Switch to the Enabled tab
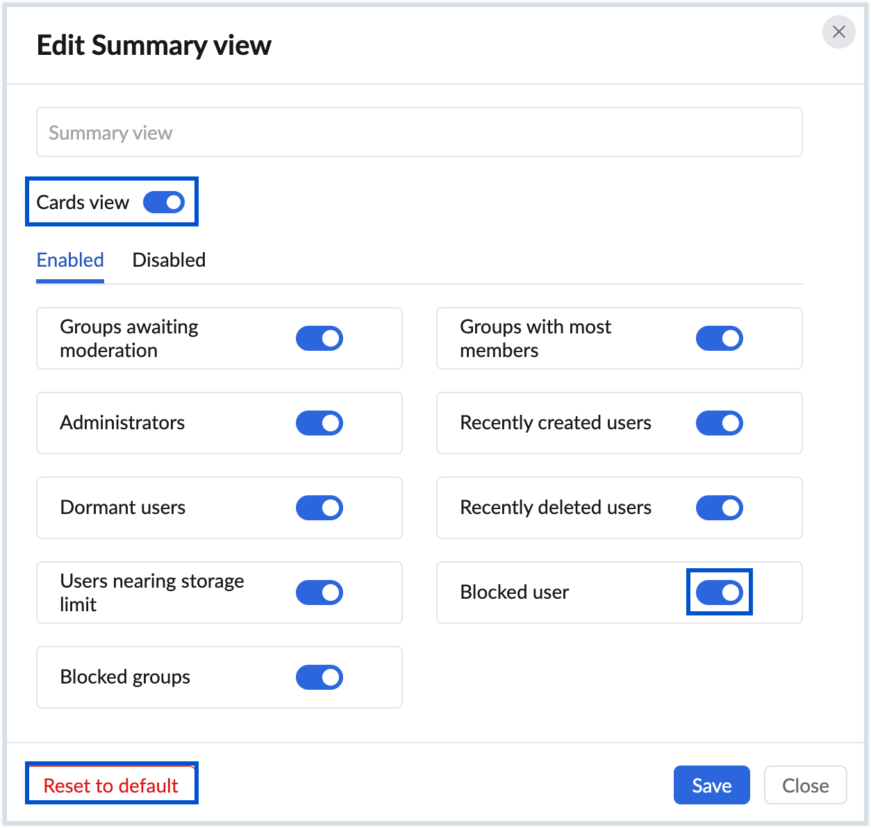The width and height of the screenshot is (871, 828). coord(70,260)
